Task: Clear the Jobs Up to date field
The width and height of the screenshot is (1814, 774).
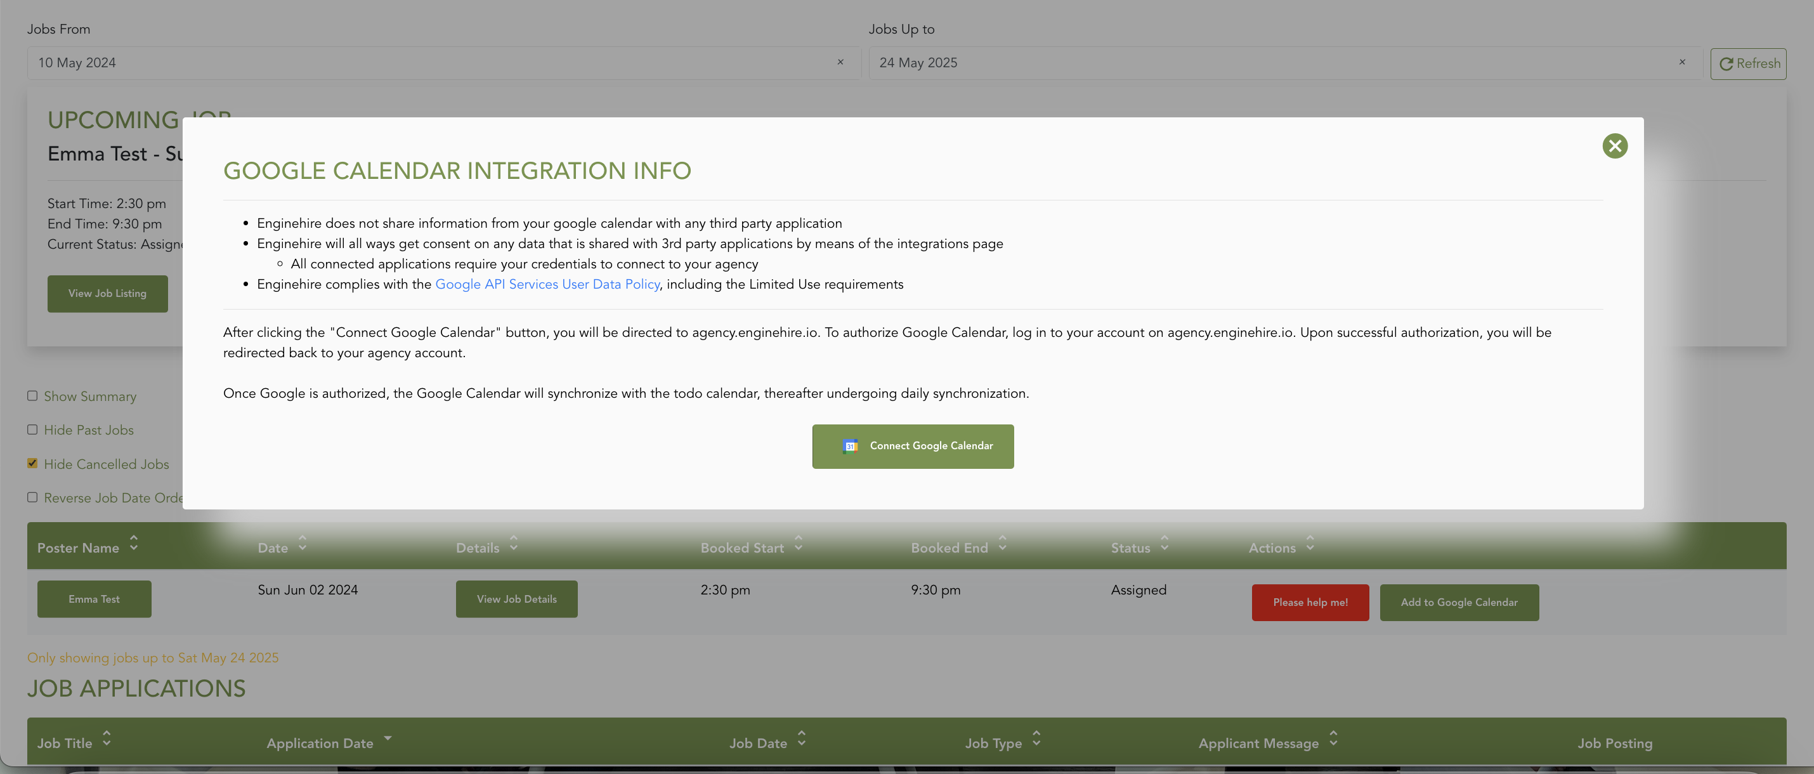Action: click(1681, 62)
